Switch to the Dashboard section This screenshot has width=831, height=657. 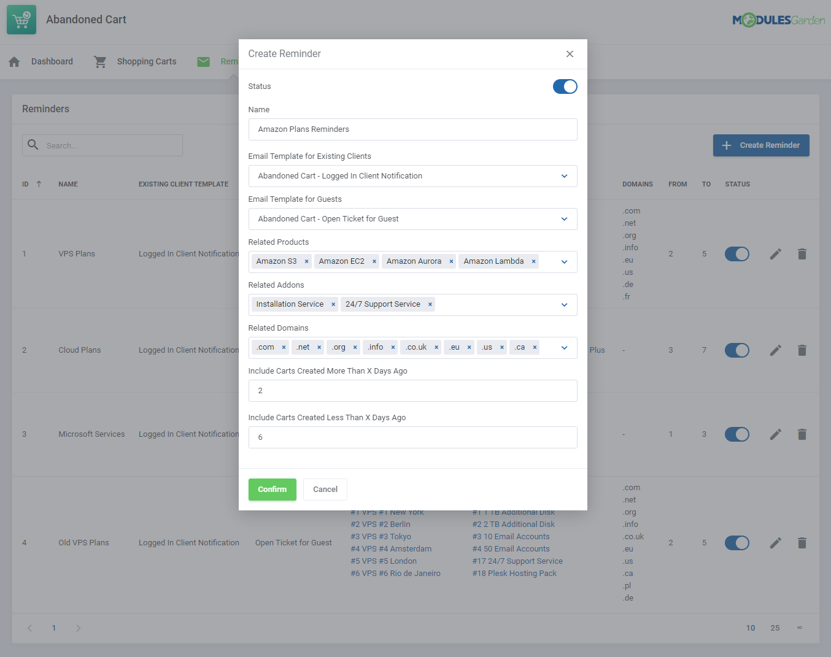click(x=52, y=61)
